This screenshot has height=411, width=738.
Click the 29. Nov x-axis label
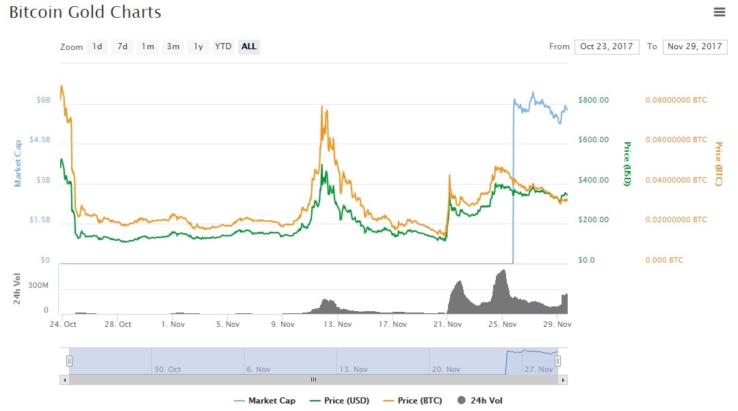point(557,324)
